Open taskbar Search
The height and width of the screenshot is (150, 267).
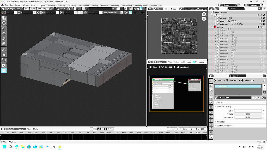10,147
